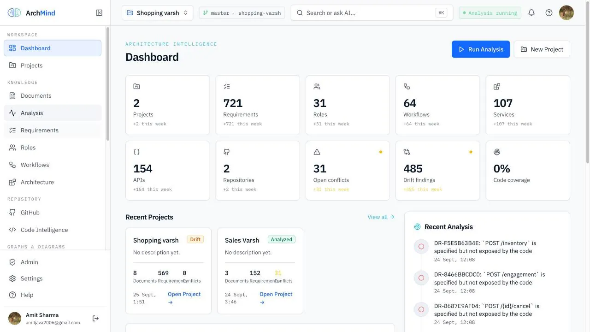The height and width of the screenshot is (332, 590).
Task: Open Workflows in sidebar
Action: coord(53,165)
